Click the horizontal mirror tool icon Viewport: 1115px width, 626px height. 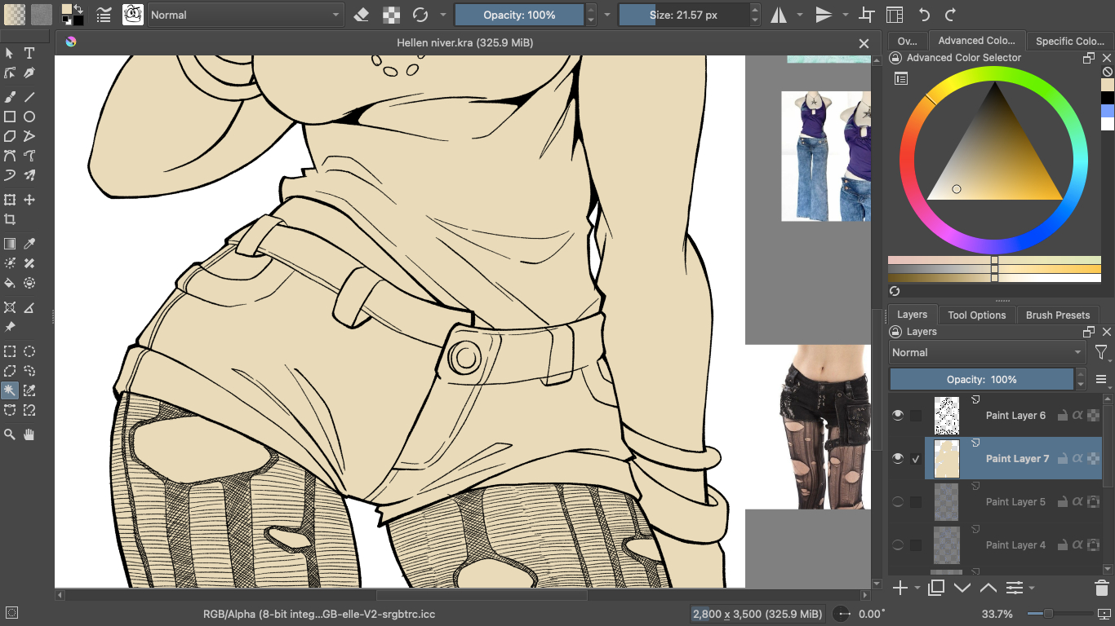tap(779, 15)
